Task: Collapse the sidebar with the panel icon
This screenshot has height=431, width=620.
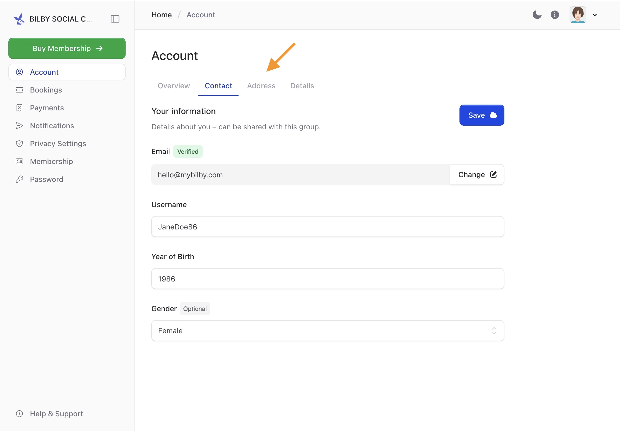Action: (x=115, y=19)
